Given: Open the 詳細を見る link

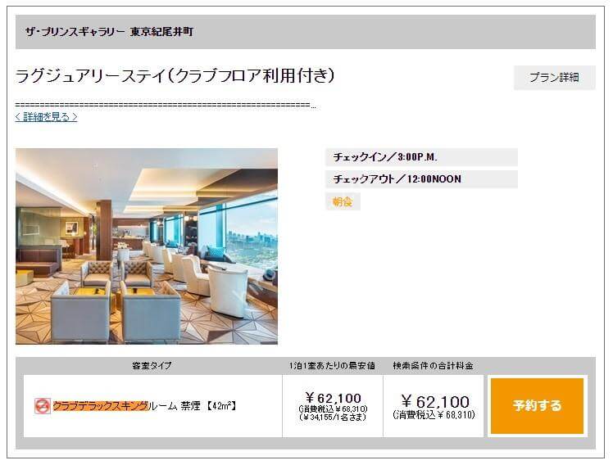Looking at the screenshot, I should click(46, 116).
